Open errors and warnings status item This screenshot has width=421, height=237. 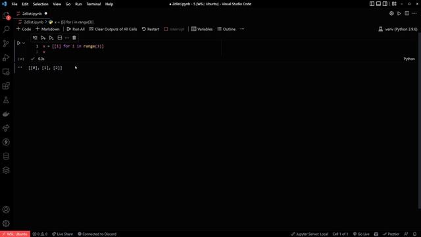tap(39, 234)
